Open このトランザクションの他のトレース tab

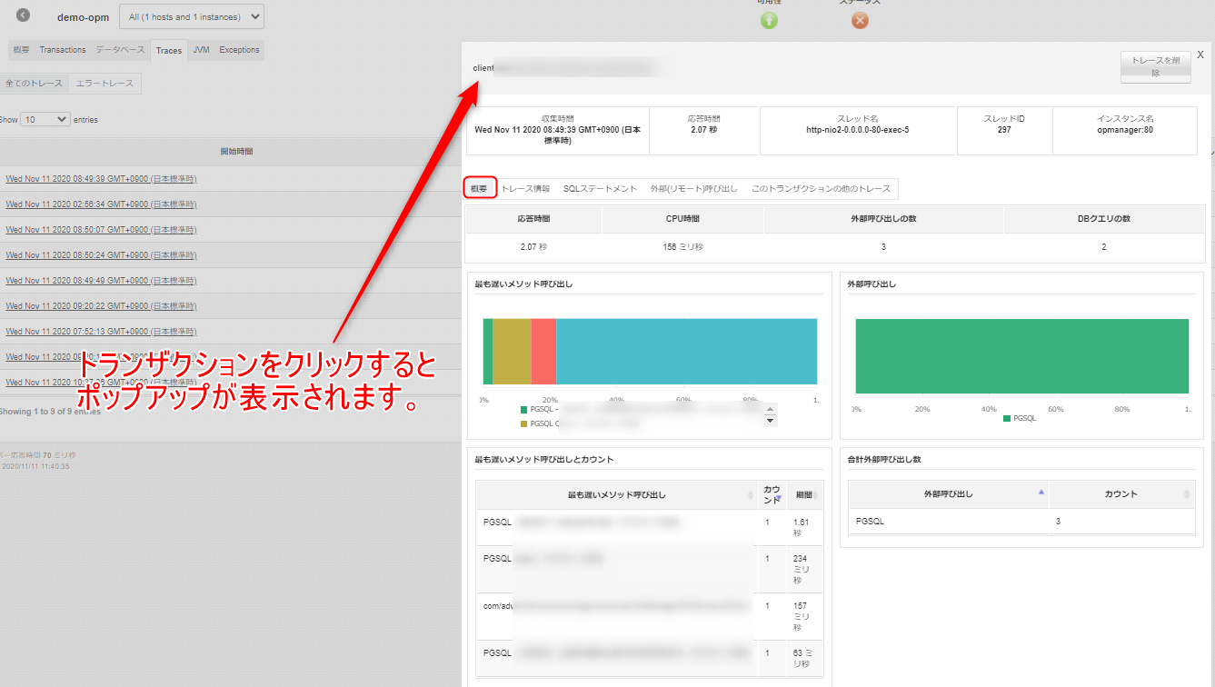tap(821, 189)
